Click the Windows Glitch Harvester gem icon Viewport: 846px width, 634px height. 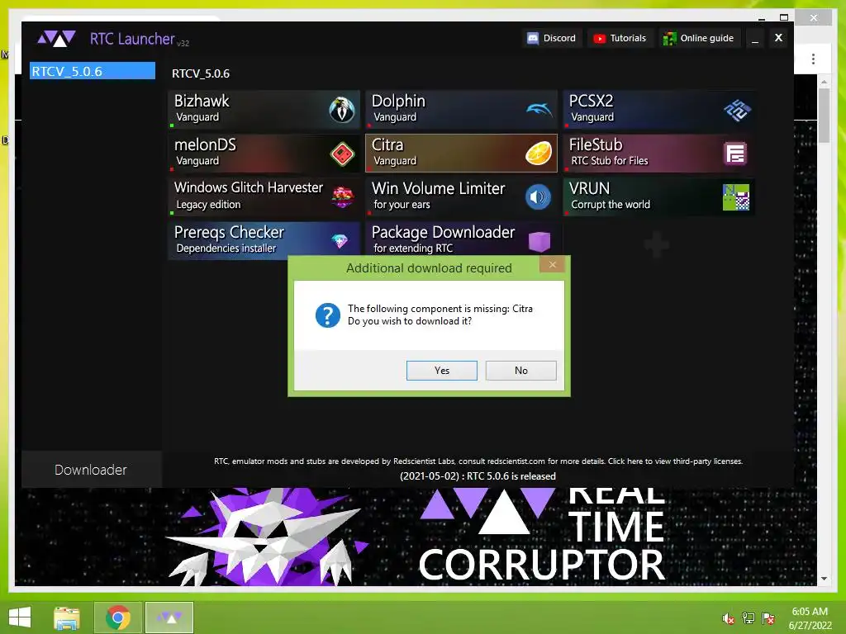point(343,196)
